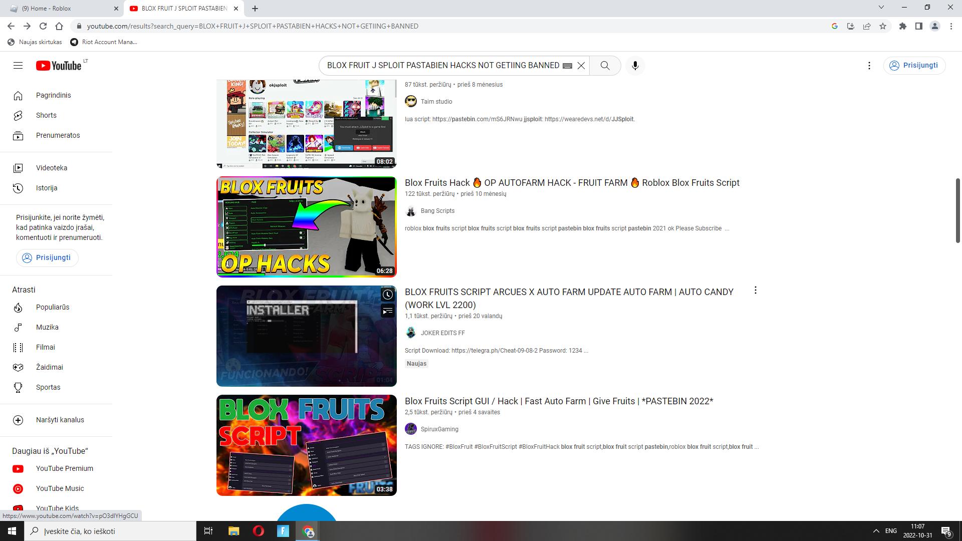Open Opera browser from the taskbar
Image resolution: width=962 pixels, height=541 pixels.
click(x=259, y=531)
